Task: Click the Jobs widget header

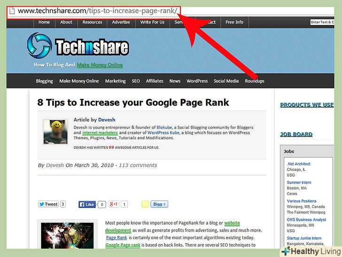Action: [289, 151]
